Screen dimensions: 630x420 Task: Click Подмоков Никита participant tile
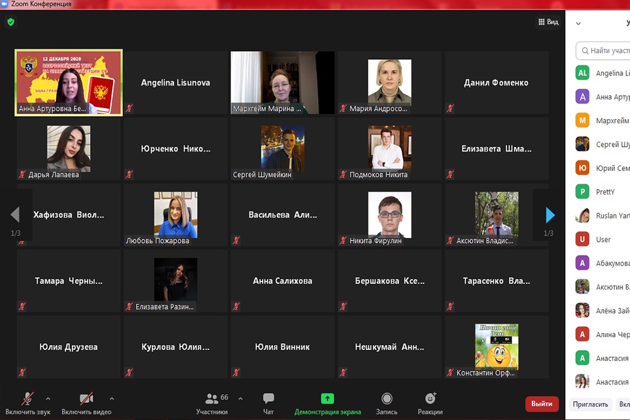pyautogui.click(x=390, y=149)
